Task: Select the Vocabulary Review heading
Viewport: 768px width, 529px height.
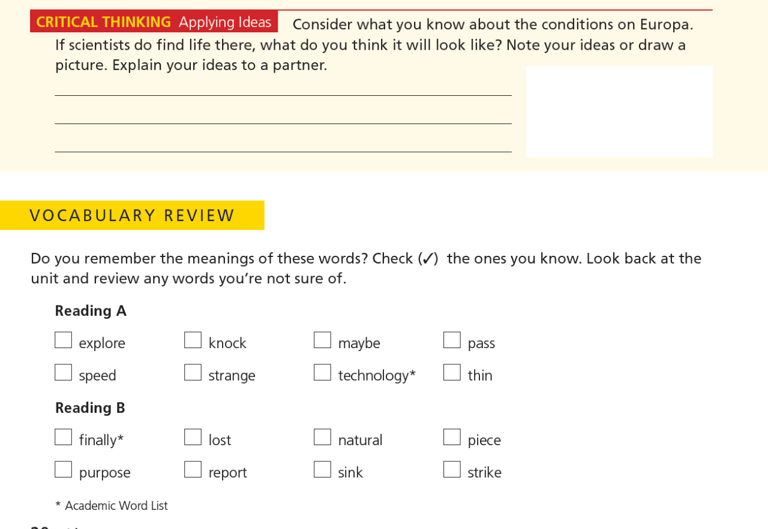Action: tap(132, 215)
